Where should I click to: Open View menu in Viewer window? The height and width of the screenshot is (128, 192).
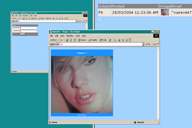62,36
